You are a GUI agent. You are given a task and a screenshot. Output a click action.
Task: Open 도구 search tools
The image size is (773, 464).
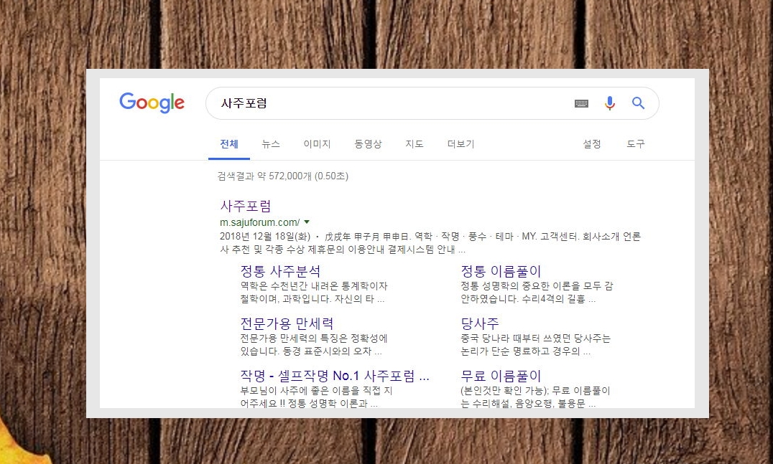(636, 143)
